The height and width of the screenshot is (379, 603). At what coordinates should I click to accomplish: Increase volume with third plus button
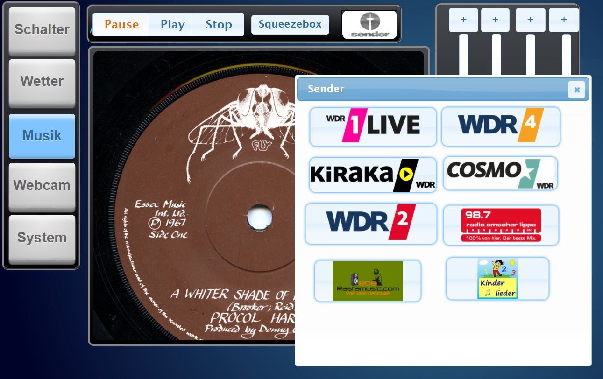pyautogui.click(x=530, y=20)
